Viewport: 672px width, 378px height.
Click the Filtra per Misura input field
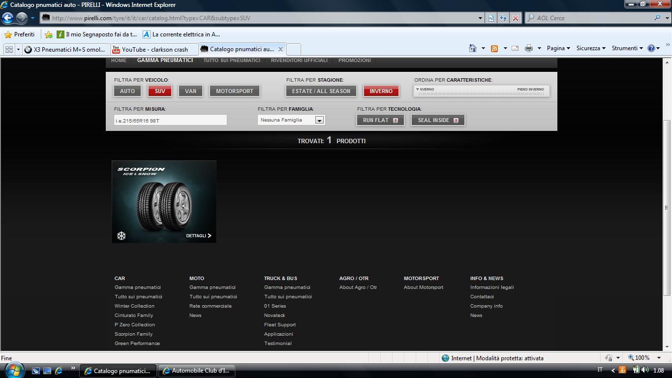[x=170, y=120]
